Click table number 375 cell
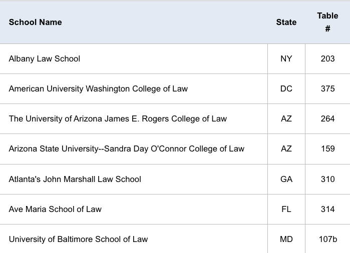Screen dimensions: 350x253 [327, 88]
